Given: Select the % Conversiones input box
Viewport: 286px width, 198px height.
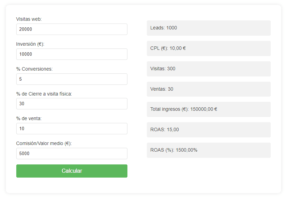Looking at the screenshot, I should click(x=72, y=79).
